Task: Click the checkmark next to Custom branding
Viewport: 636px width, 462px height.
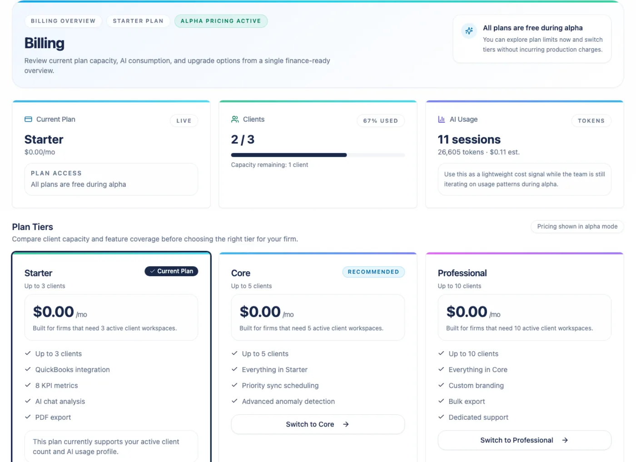Action: tap(441, 385)
